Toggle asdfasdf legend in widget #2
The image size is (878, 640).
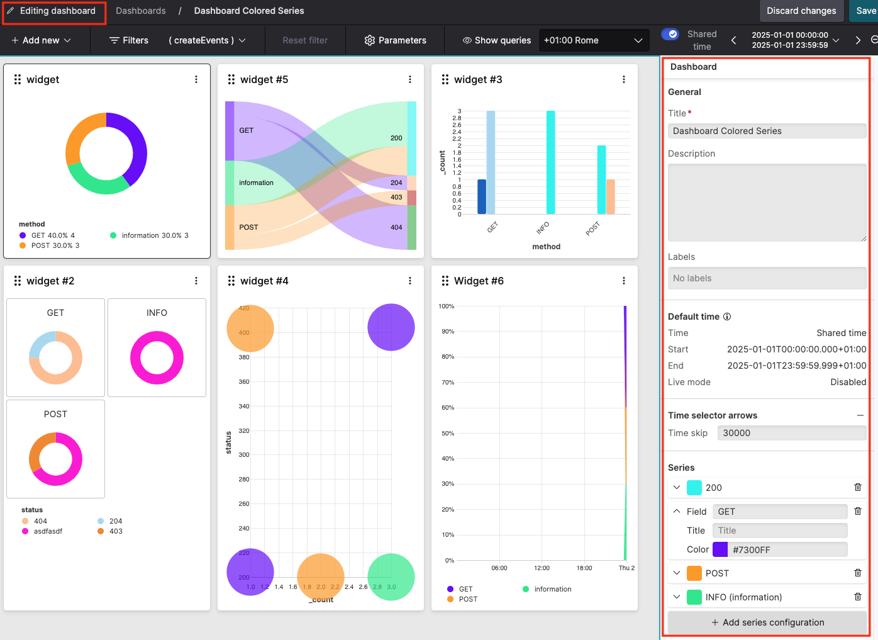tap(42, 531)
